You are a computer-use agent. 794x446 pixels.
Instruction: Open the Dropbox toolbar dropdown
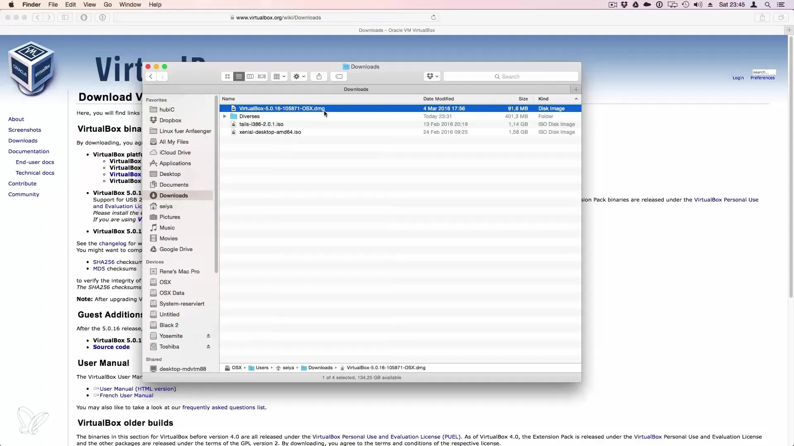[432, 76]
